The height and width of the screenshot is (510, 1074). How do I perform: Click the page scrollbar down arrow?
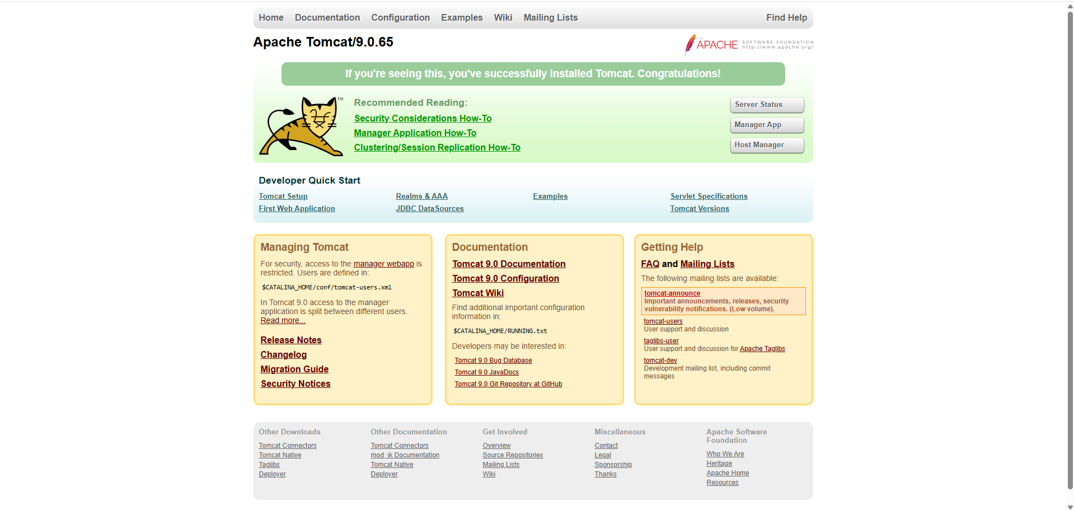coord(1070,507)
